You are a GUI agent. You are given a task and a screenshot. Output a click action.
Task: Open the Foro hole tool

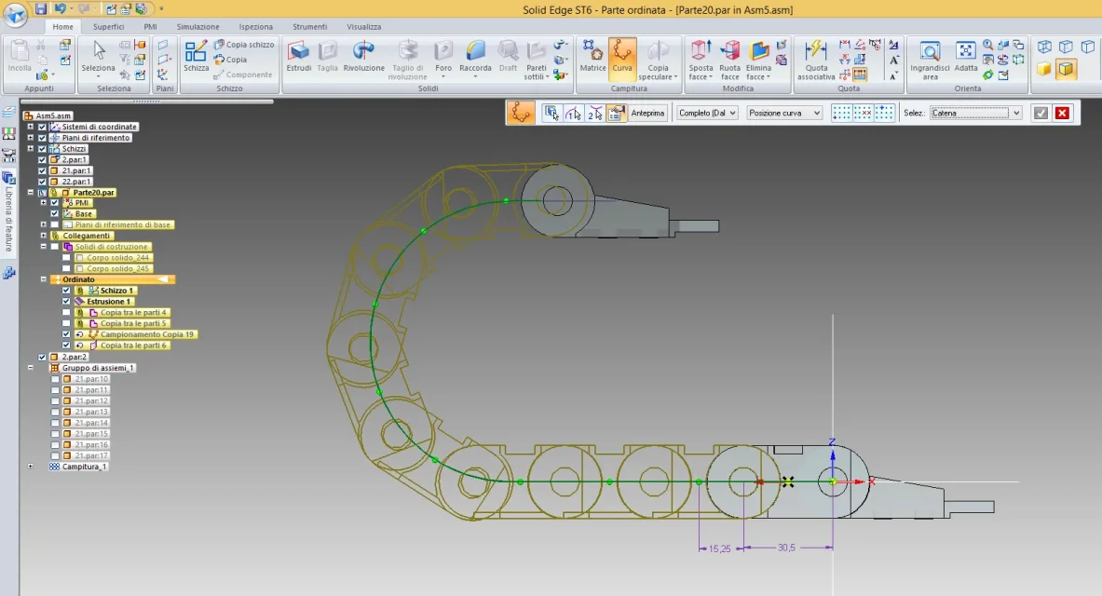443,59
